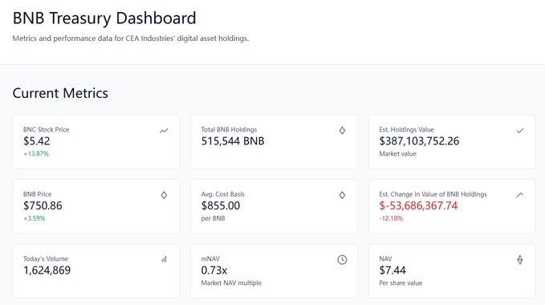The width and height of the screenshot is (545, 305).
Task: Click the BNB Price label
Action: click(37, 194)
